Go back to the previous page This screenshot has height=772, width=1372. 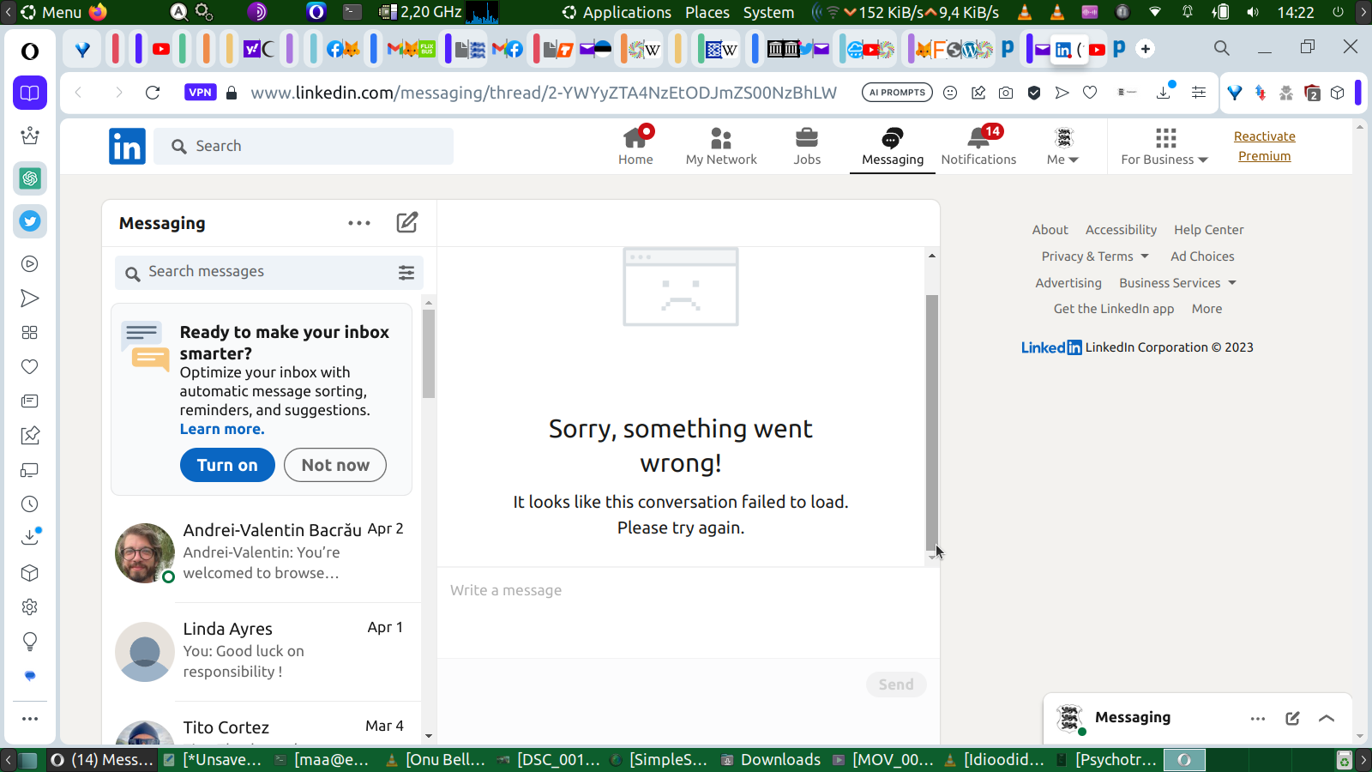point(79,93)
